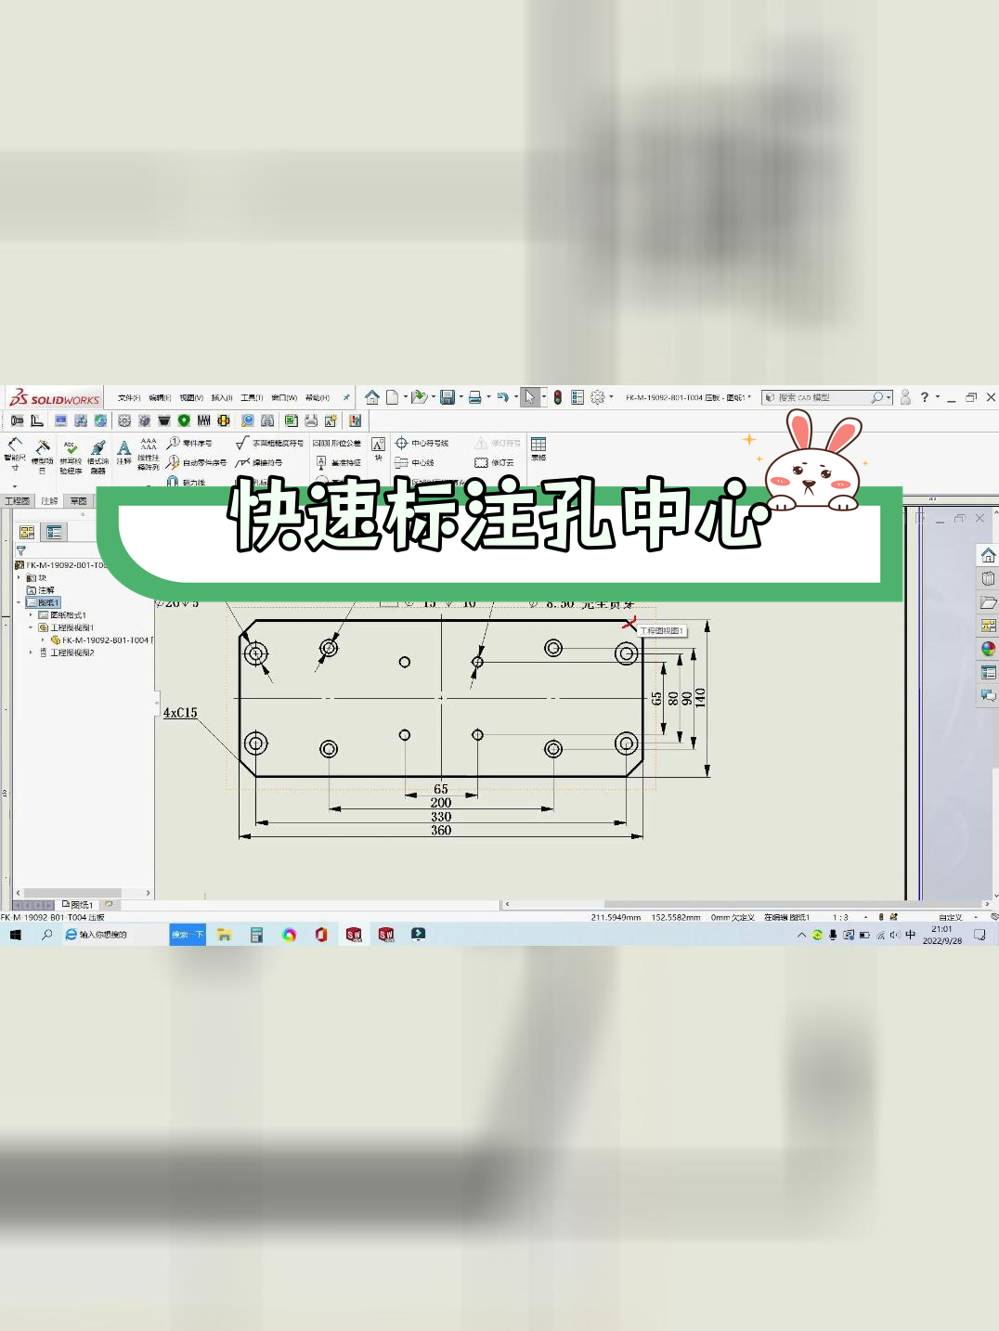Toggle the DisplayManager panel view
This screenshot has height=1331, width=999.
click(x=26, y=532)
